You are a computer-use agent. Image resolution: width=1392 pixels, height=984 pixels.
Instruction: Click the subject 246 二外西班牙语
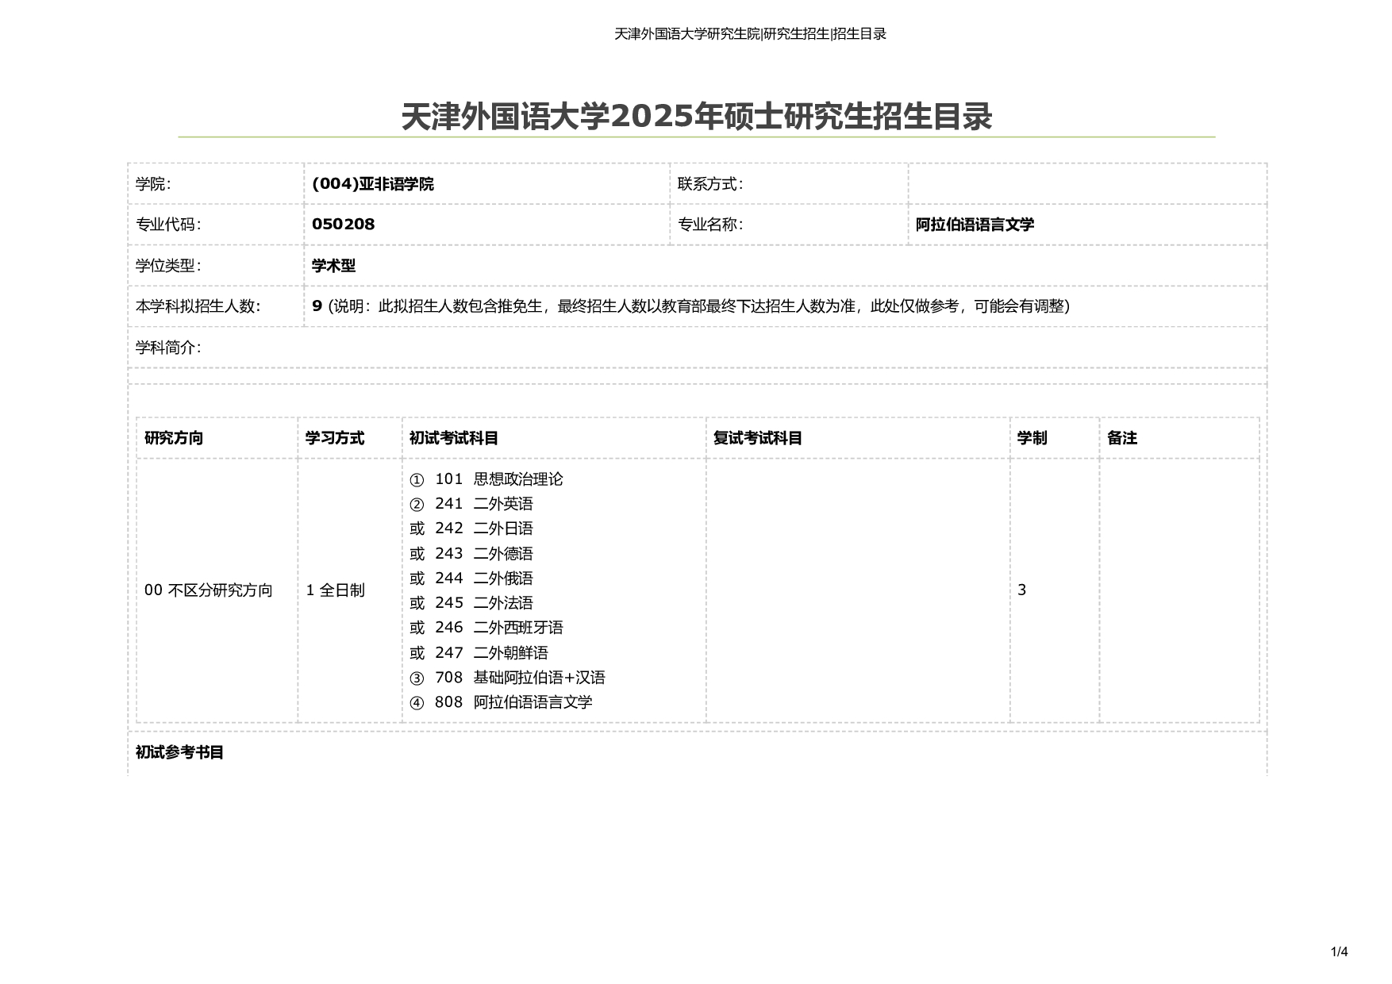pyautogui.click(x=499, y=628)
